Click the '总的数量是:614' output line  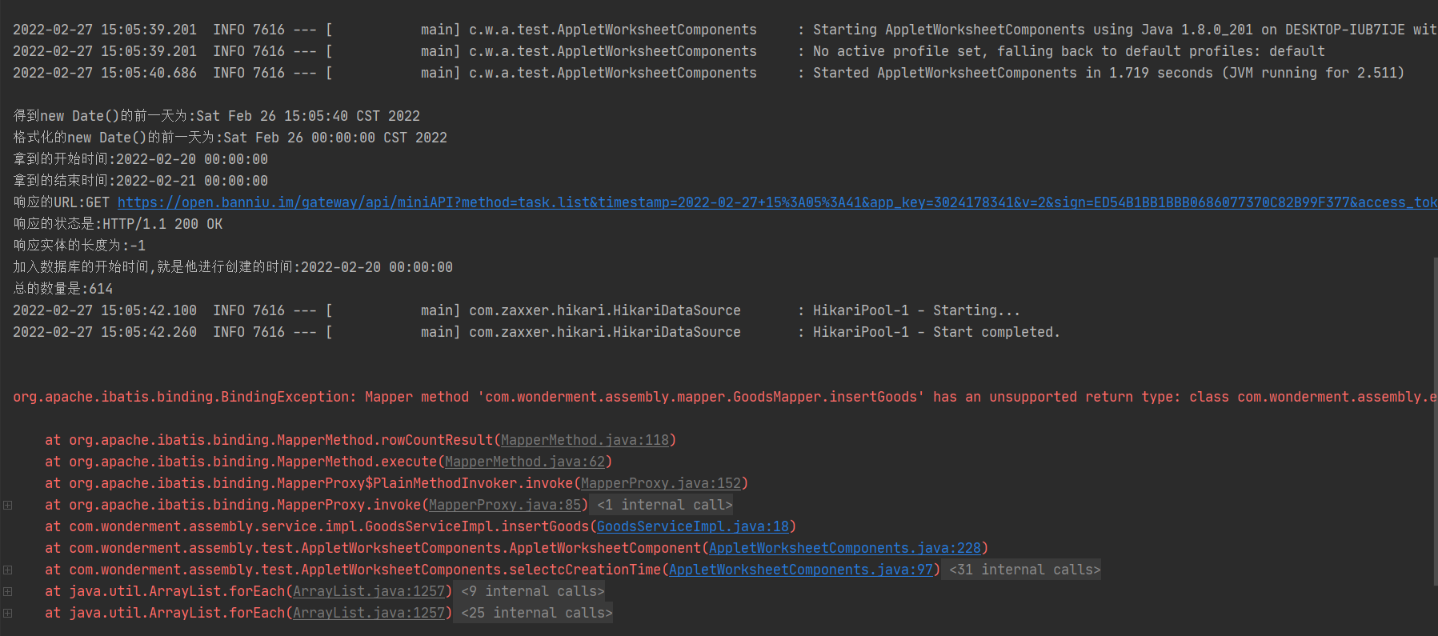[x=63, y=289]
